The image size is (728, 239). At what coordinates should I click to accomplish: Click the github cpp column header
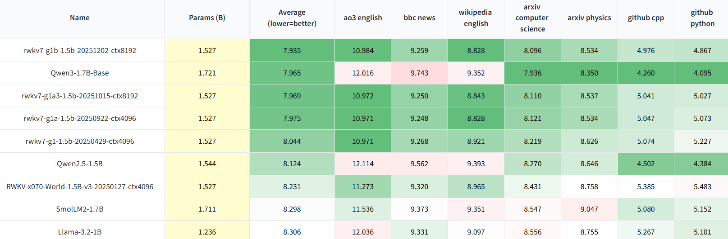coord(646,18)
